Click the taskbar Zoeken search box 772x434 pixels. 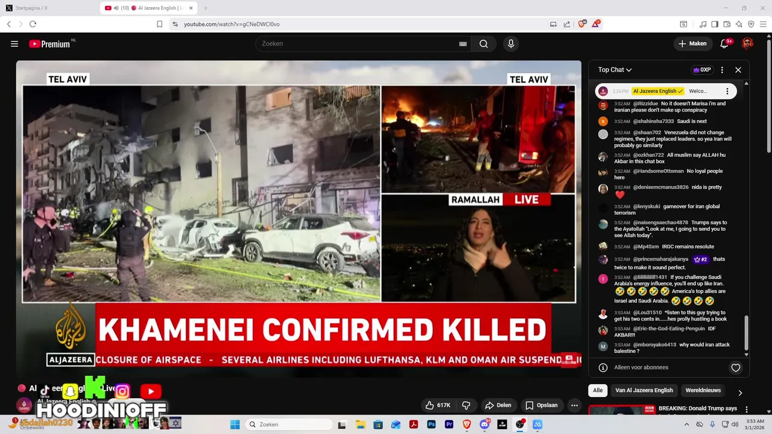pos(288,424)
